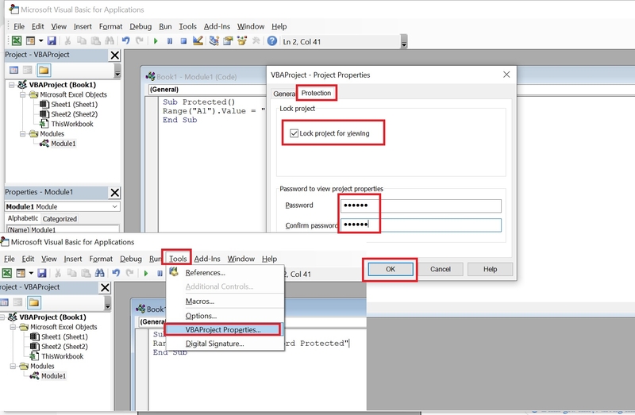Select Sheet1 (Sheet1) in upper project tree
This screenshot has height=415, width=635.
click(75, 105)
